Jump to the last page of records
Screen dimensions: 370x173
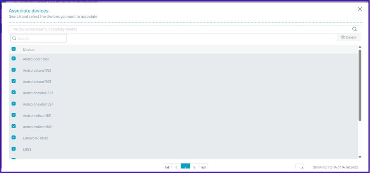tap(203, 168)
